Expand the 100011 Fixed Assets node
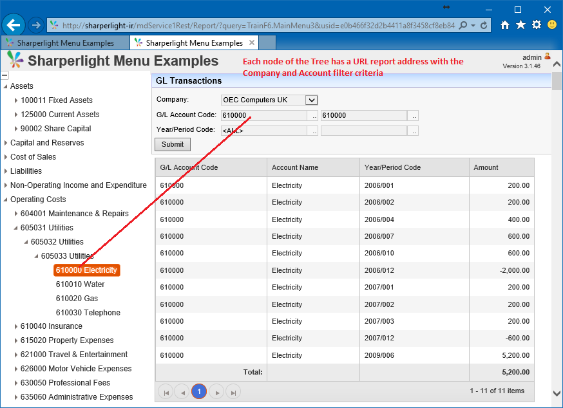 [16, 100]
